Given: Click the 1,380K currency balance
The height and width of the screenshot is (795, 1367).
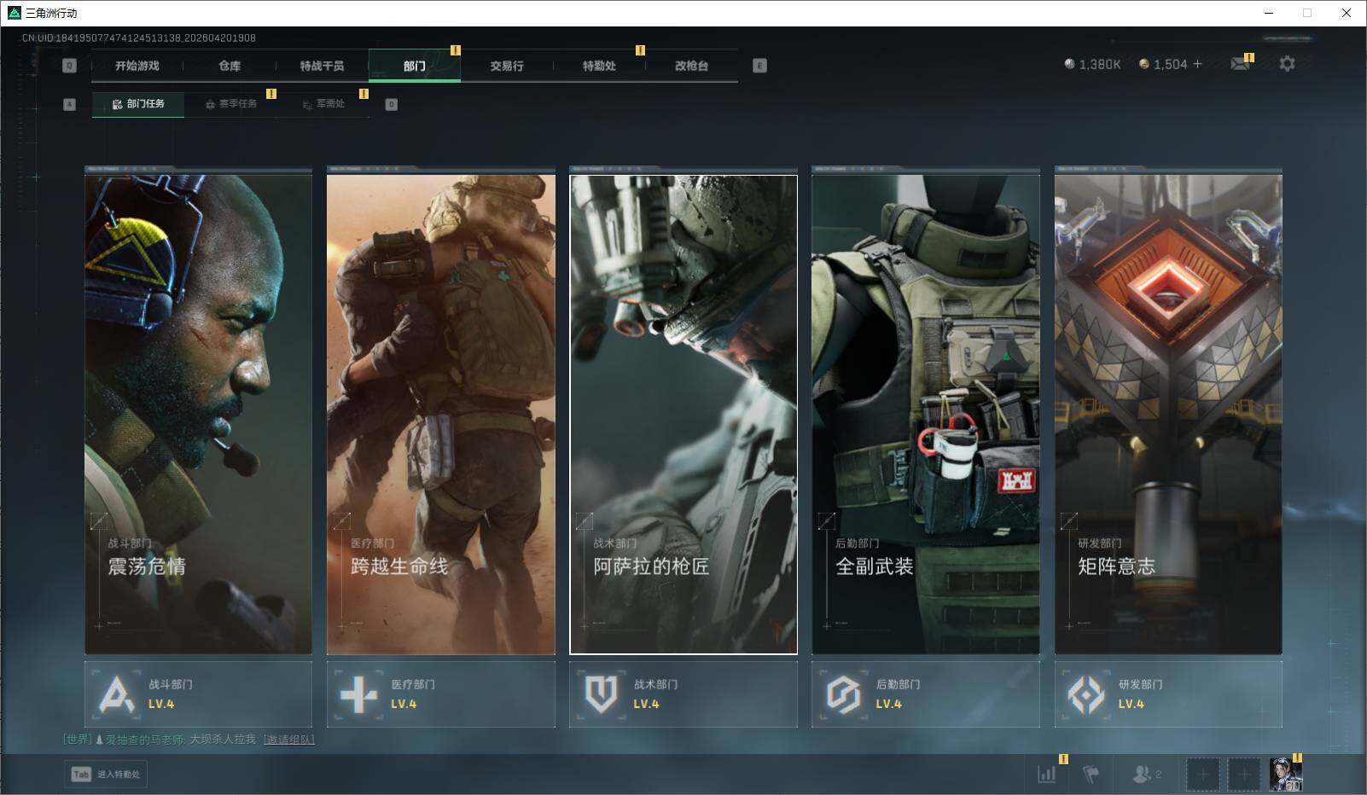Looking at the screenshot, I should 1092,64.
